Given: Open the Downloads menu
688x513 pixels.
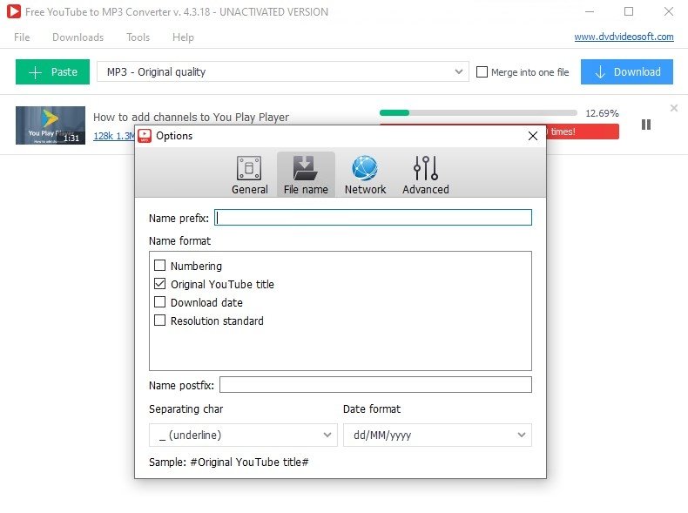Looking at the screenshot, I should tap(78, 37).
